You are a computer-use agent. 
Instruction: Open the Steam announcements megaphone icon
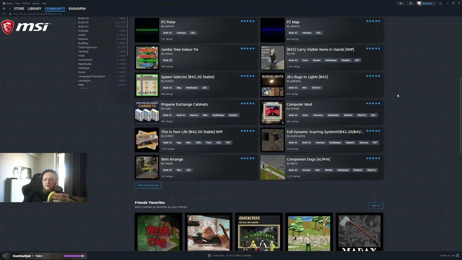click(x=400, y=3)
